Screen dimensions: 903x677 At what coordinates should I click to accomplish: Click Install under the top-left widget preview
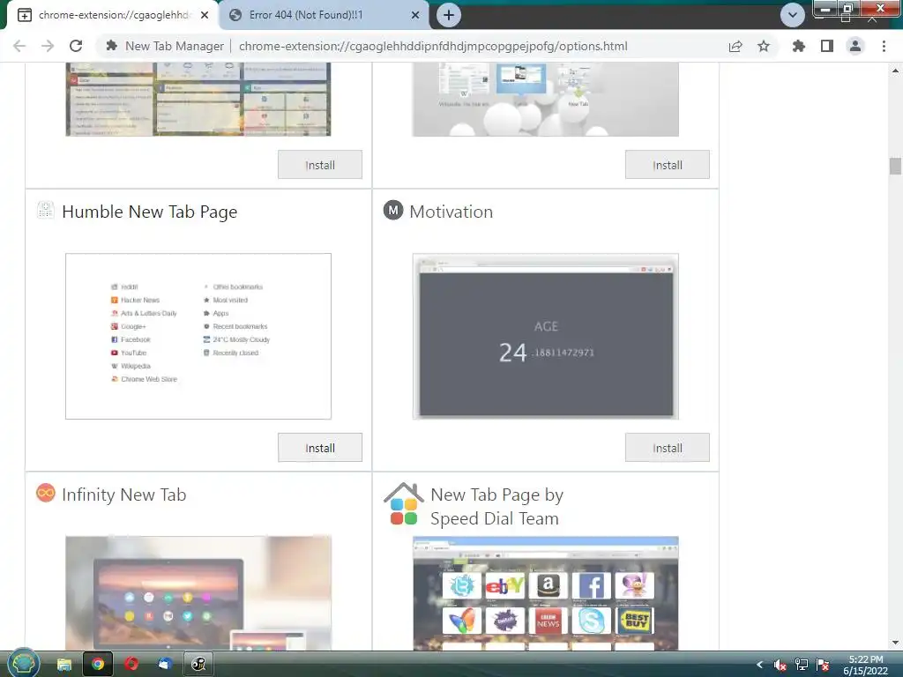pyautogui.click(x=319, y=165)
